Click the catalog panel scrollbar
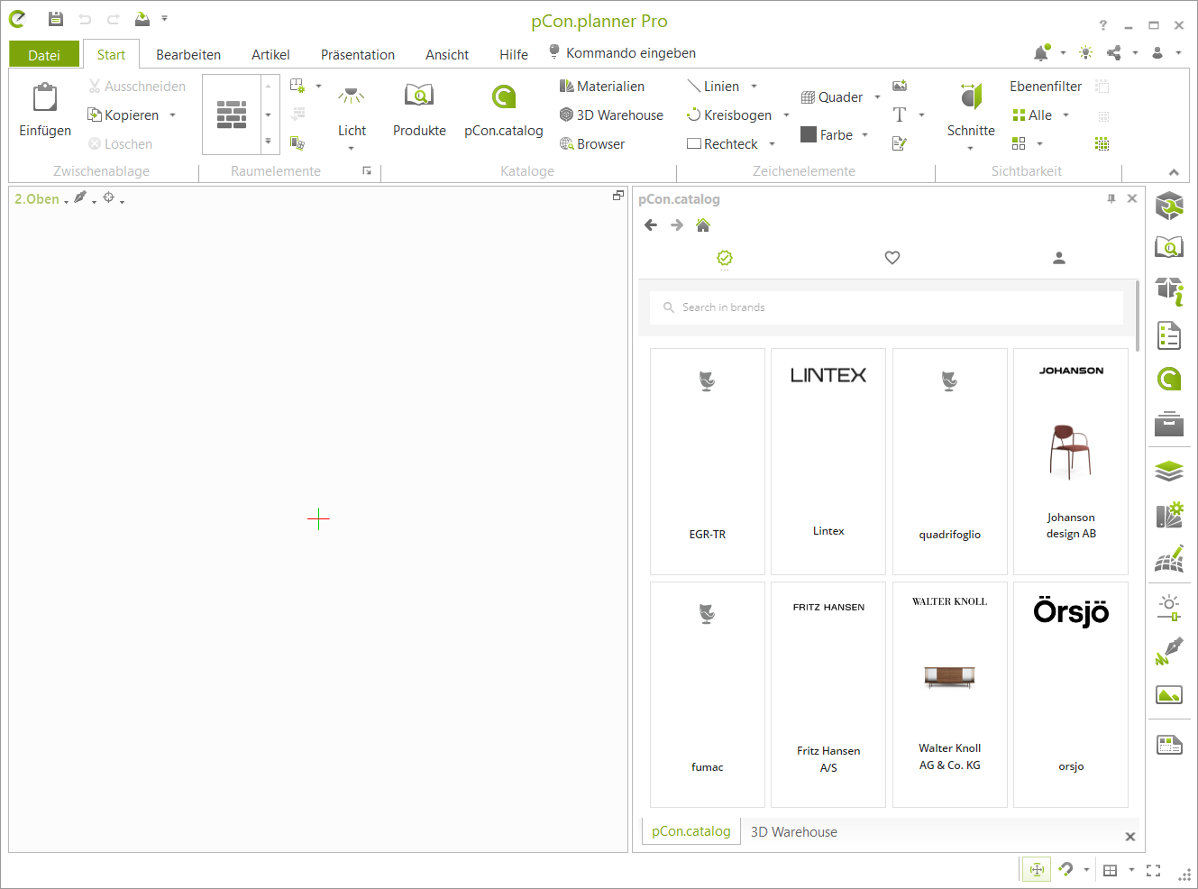 pyautogui.click(x=1138, y=316)
